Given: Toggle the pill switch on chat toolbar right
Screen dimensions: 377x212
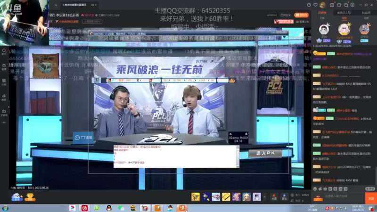Looking at the screenshot, I should [370, 189].
